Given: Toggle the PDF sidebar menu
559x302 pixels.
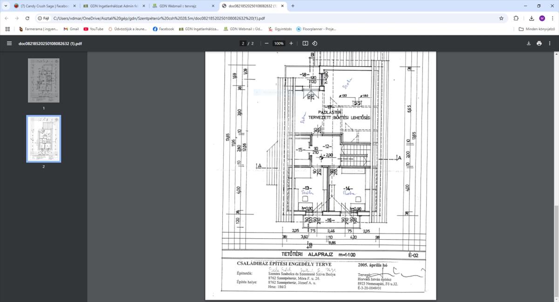Looking at the screenshot, I should (x=9, y=43).
